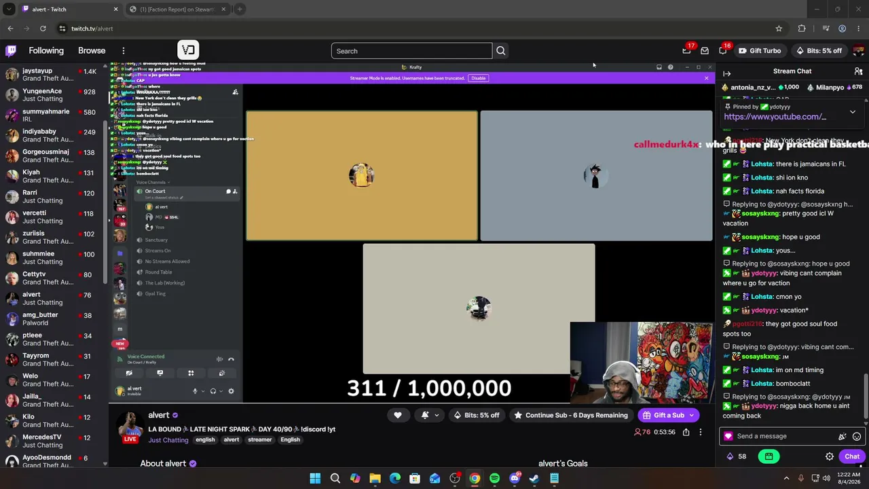Click the chat panel scrollbar
This screenshot has width=869, height=489.
(866, 395)
